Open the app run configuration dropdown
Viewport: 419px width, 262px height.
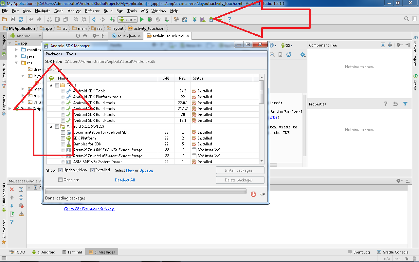click(x=128, y=20)
